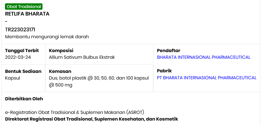Select the issue date 2022-03-24
The image size is (261, 125).
coord(18,57)
